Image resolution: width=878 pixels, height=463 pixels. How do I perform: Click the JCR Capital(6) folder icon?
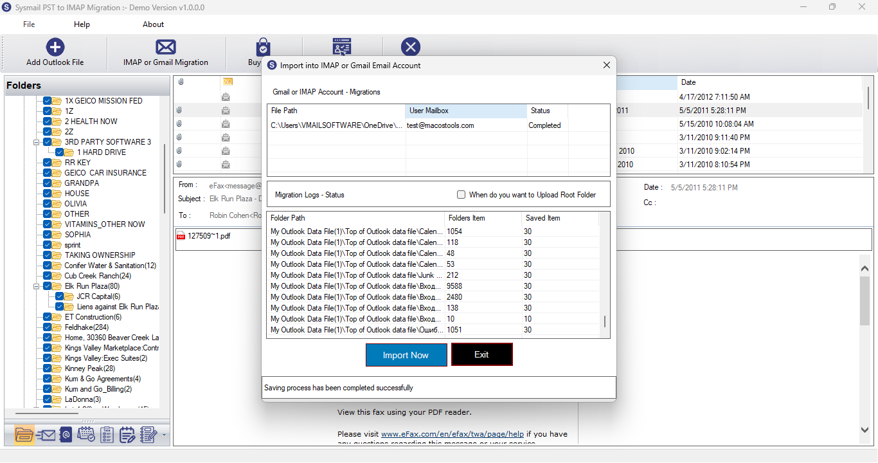[69, 296]
